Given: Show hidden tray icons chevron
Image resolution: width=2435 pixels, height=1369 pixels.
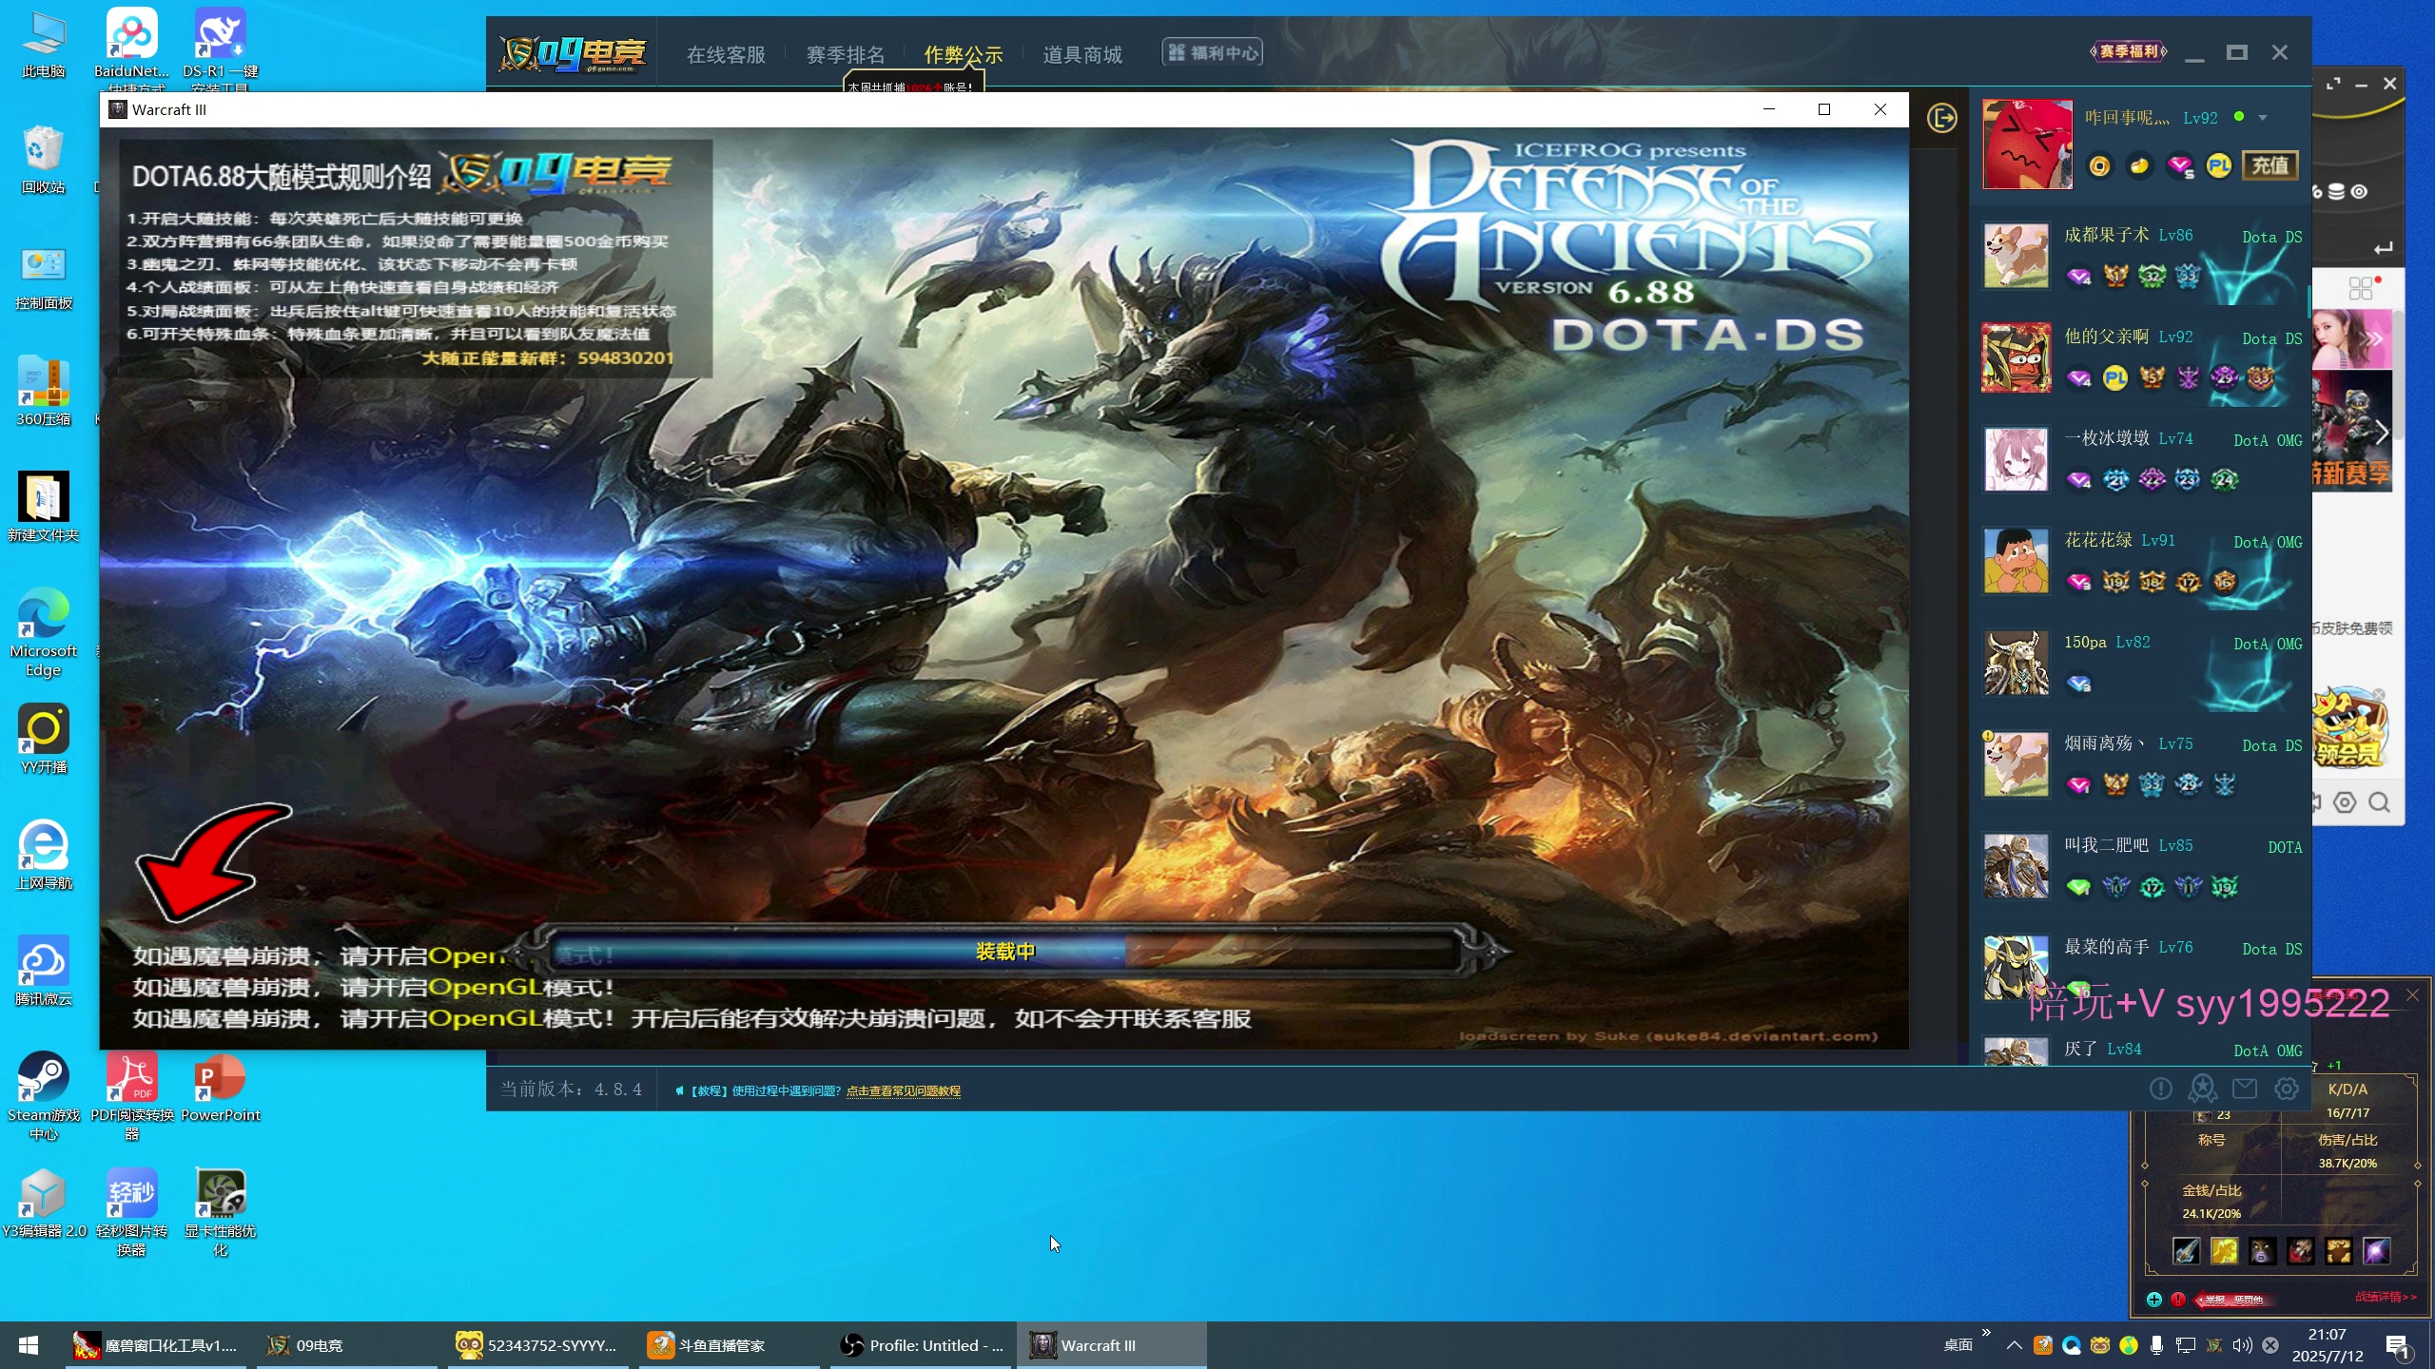Looking at the screenshot, I should (x=2015, y=1345).
